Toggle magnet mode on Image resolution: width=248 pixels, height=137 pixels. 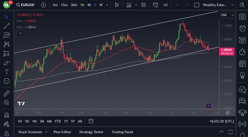point(7,115)
